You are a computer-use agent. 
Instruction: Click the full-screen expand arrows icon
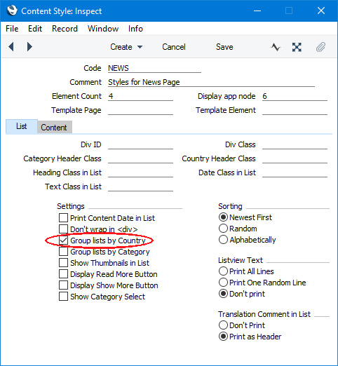pyautogui.click(x=297, y=47)
